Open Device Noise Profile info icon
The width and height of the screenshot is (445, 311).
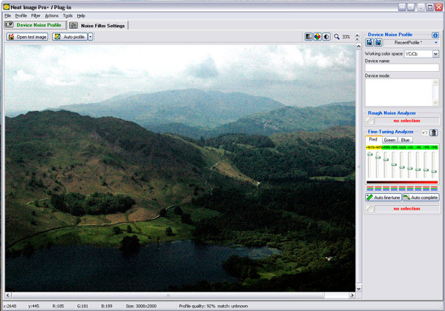(435, 35)
